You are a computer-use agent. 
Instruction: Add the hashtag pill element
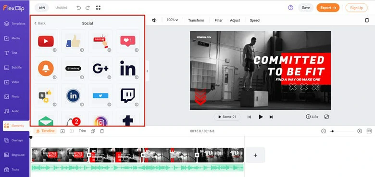click(73, 69)
